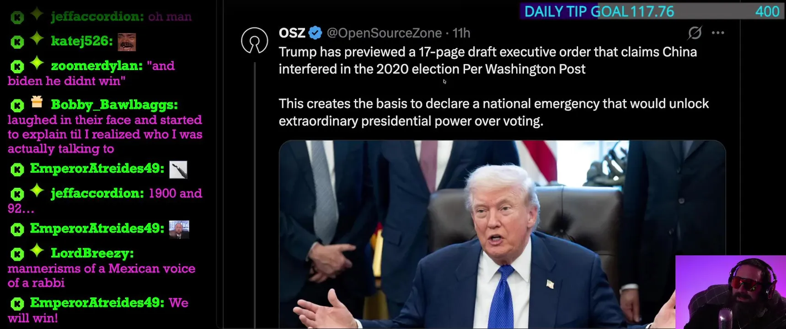Click the second EmperorAtreides49 emote with a man
The width and height of the screenshot is (786, 329).
tap(179, 229)
